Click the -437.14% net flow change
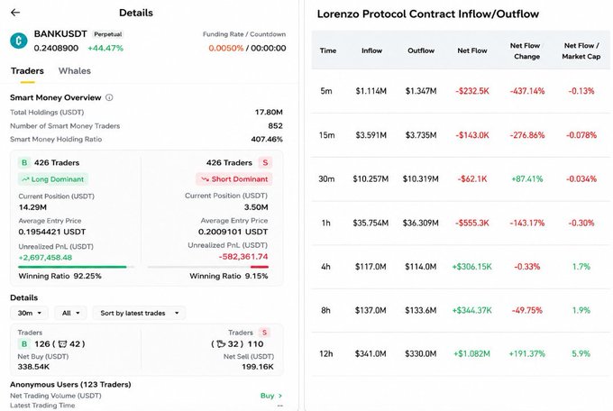Viewport: 613px width, 411px height. point(527,91)
